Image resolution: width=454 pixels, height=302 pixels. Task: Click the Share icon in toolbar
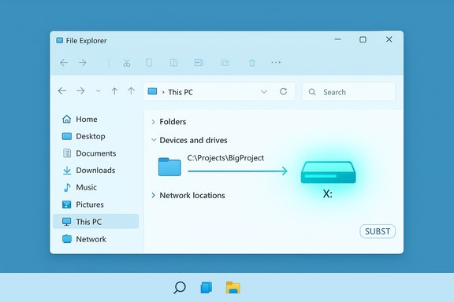[x=225, y=62]
